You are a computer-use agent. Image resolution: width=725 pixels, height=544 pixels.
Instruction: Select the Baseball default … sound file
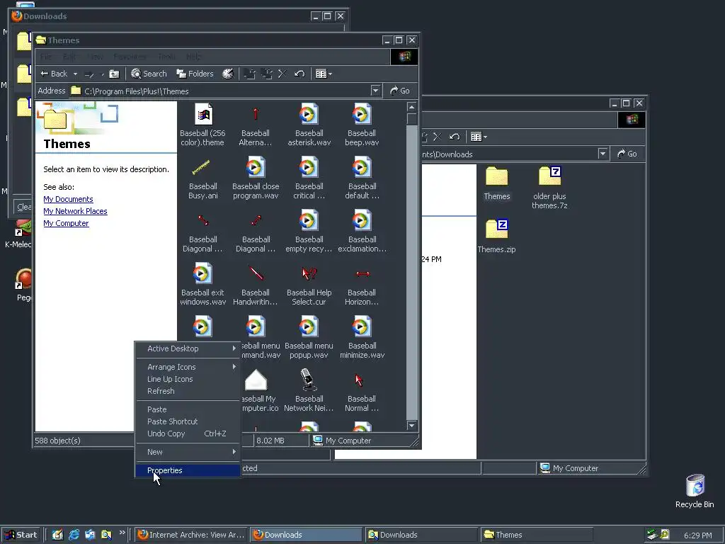pyautogui.click(x=362, y=178)
